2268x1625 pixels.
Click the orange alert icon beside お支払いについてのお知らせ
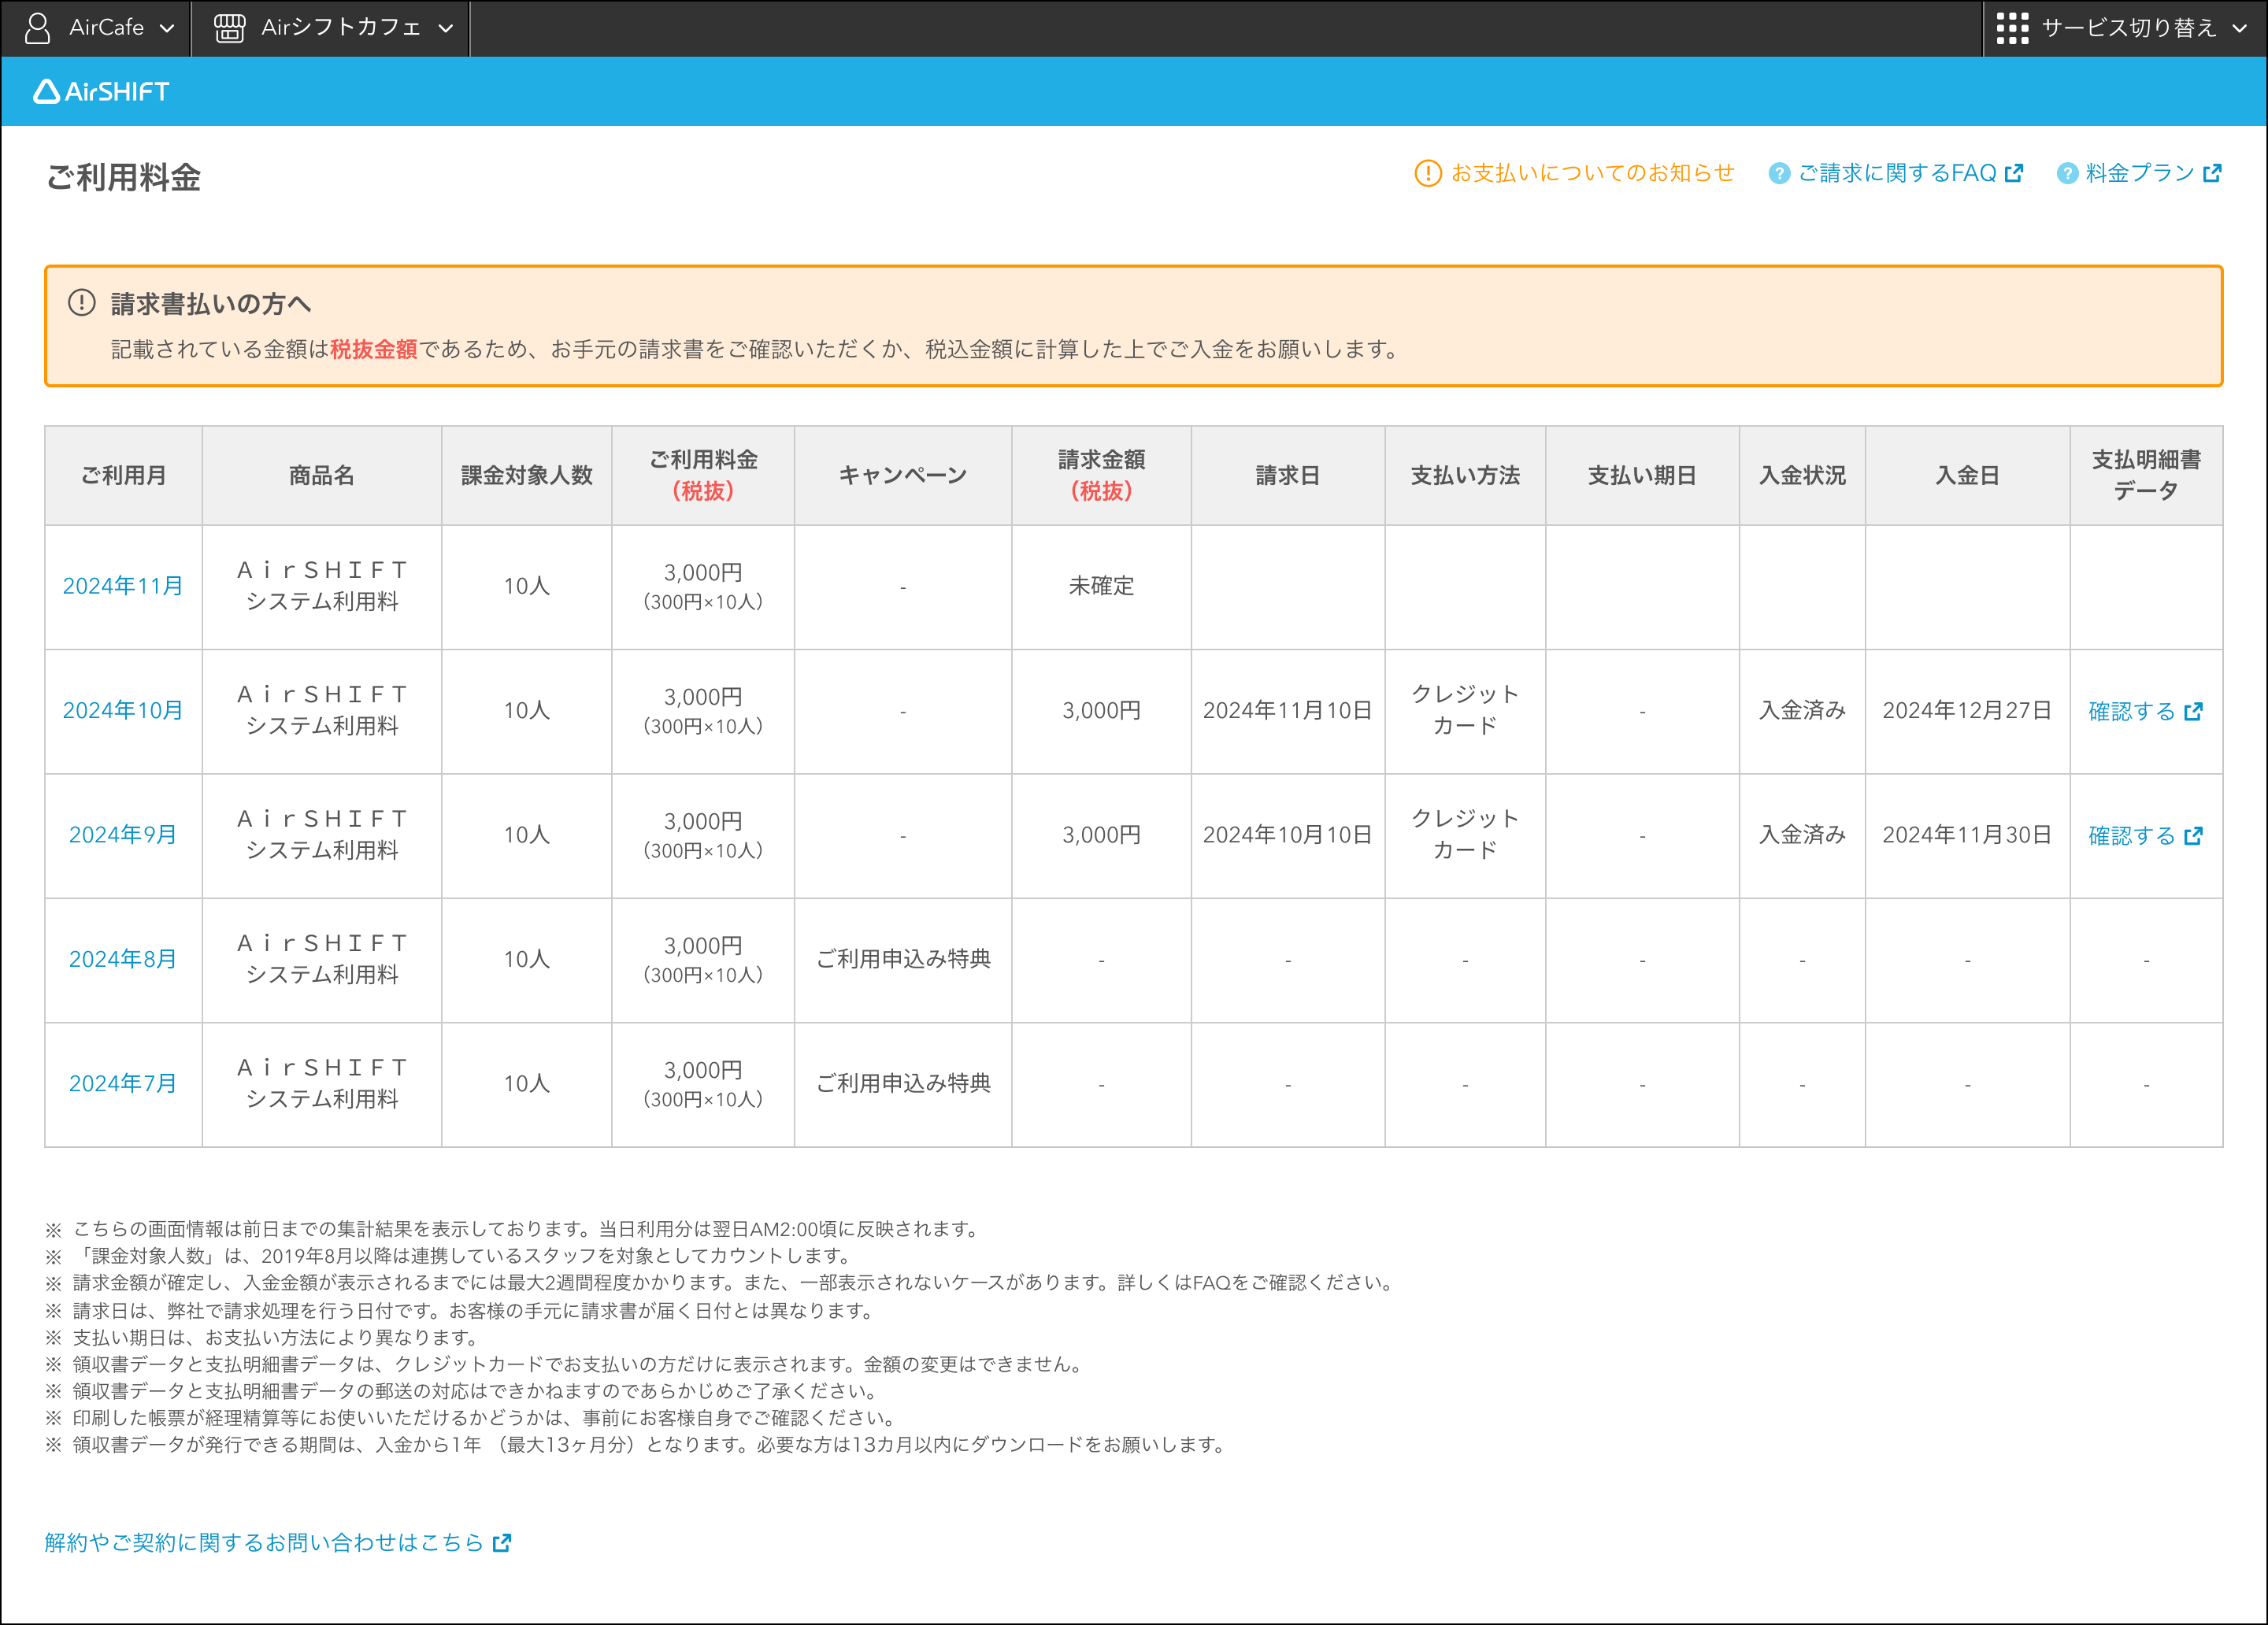pos(1428,173)
